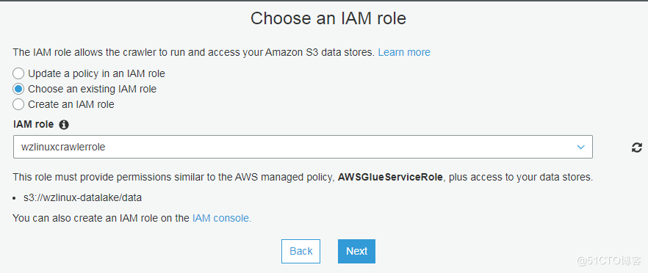The width and height of the screenshot is (648, 273).
Task: Click the IAM role field label
Action: 34,124
